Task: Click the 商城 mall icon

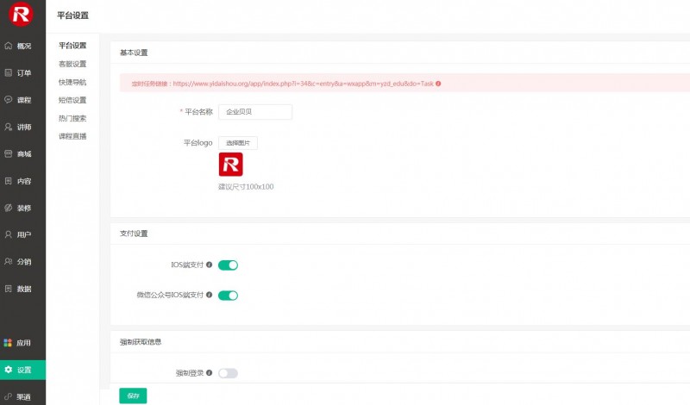Action: (x=9, y=153)
